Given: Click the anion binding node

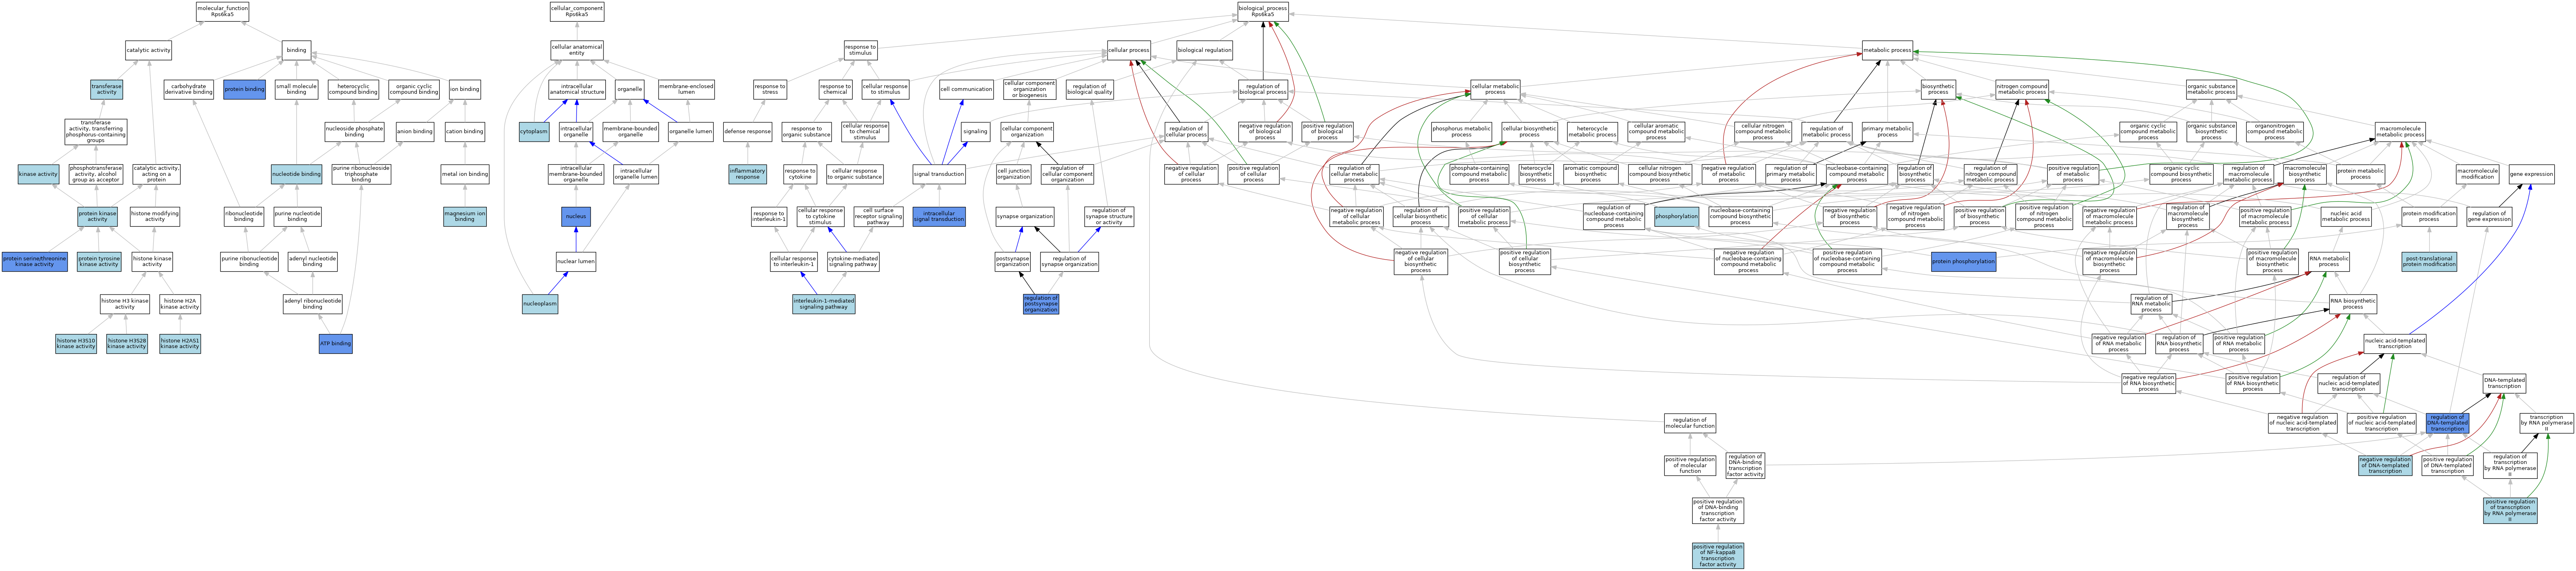Looking at the screenshot, I should pos(415,131).
